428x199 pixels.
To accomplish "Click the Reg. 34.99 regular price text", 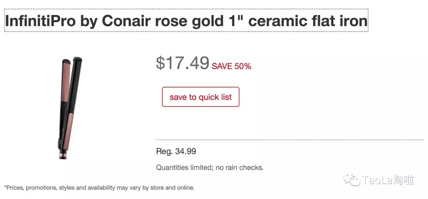I will pos(176,151).
